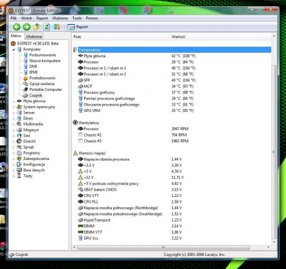This screenshot has height=269, width=286.
Task: Open the Widok menu
Action: click(x=26, y=18)
